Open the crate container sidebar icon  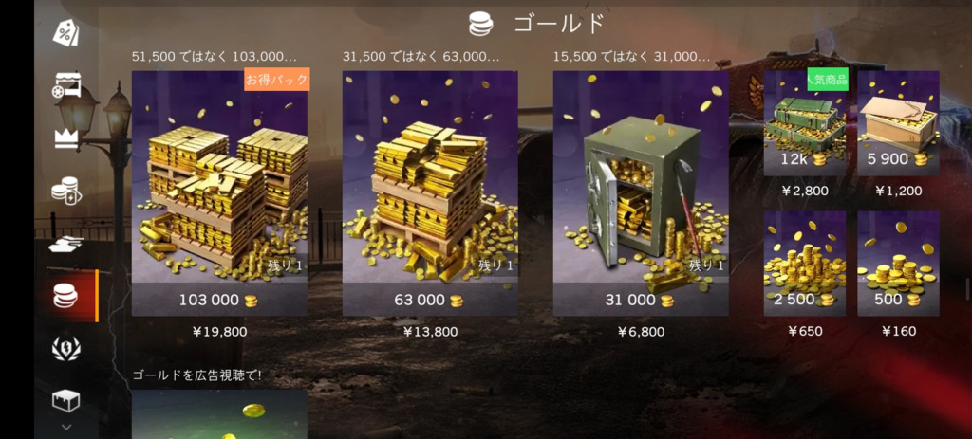[65, 401]
